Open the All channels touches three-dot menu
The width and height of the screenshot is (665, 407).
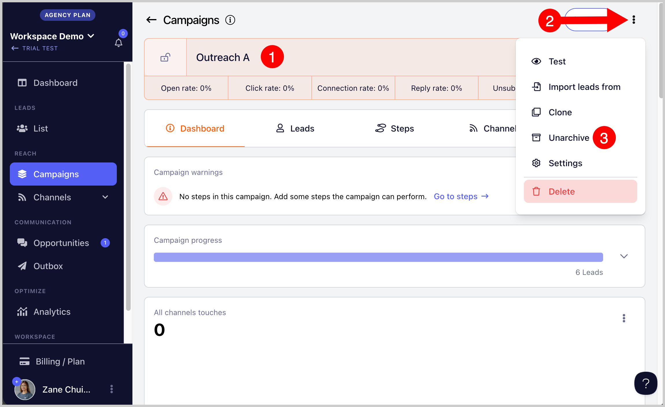(x=624, y=318)
